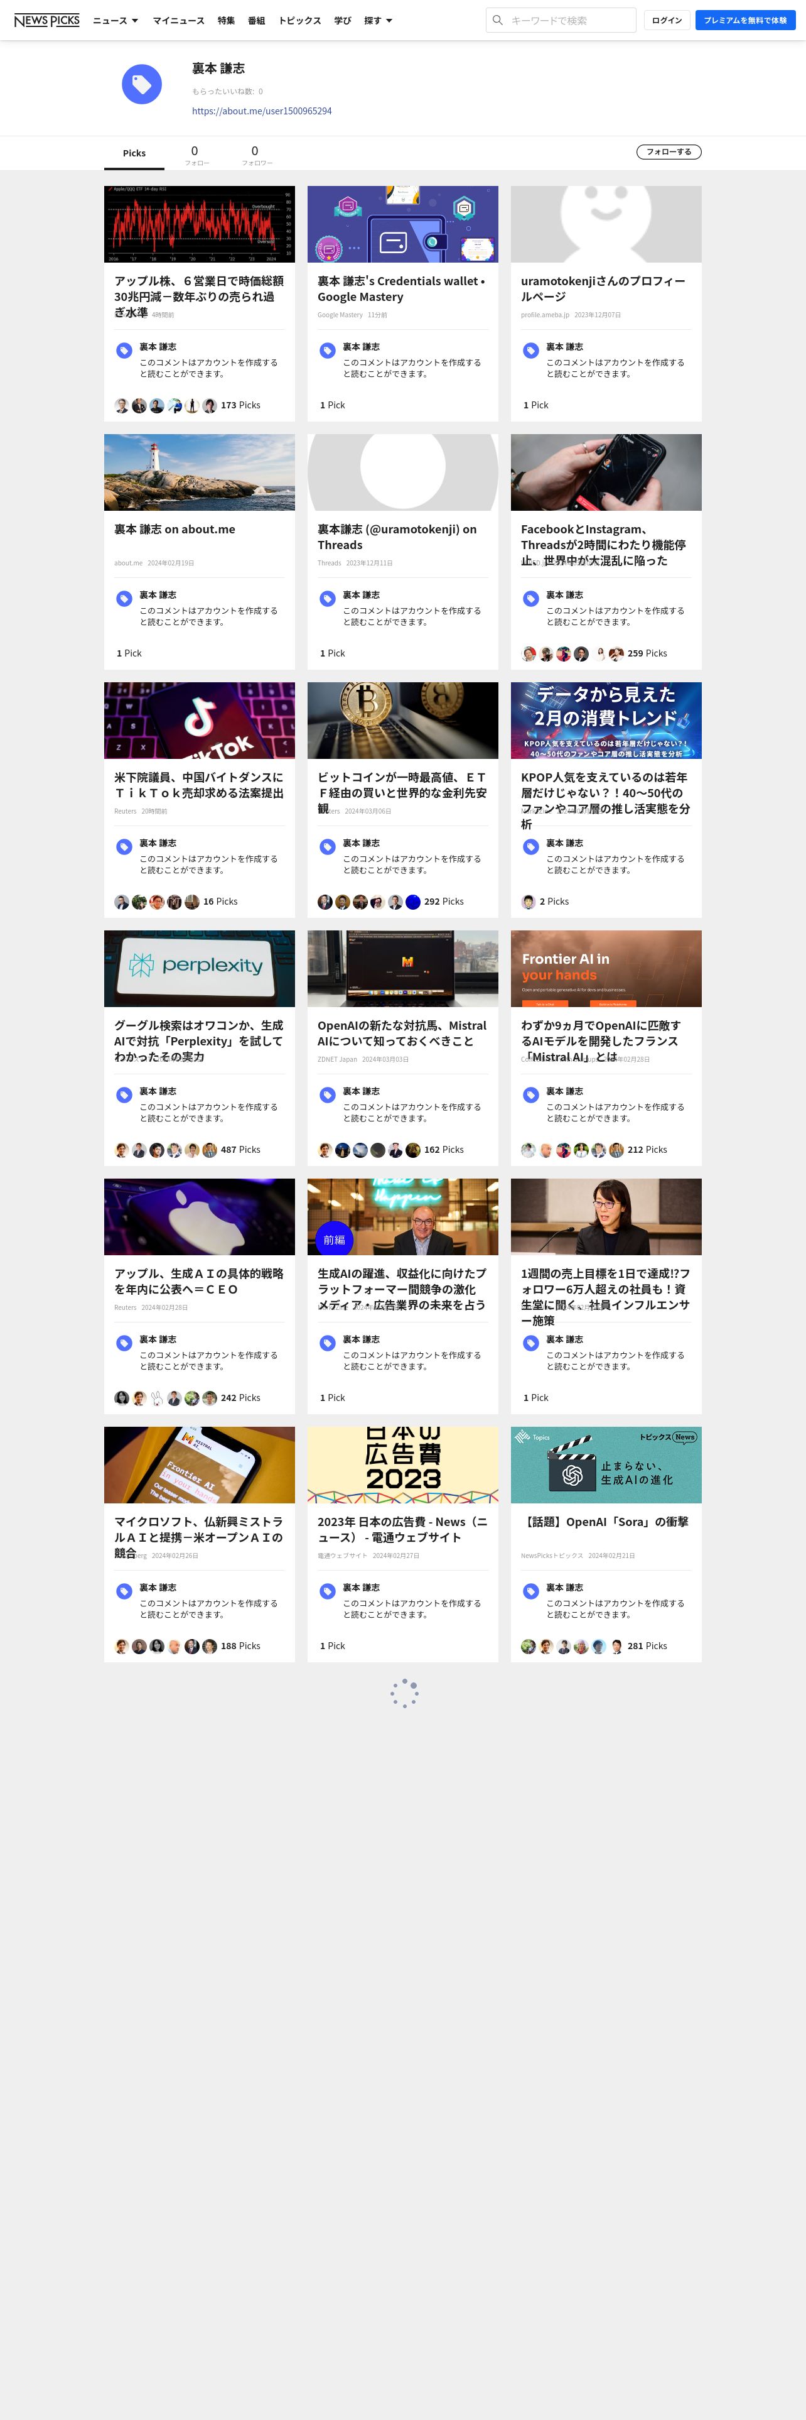Open アップル、生成AIの具体的戦略 article

(199, 1280)
